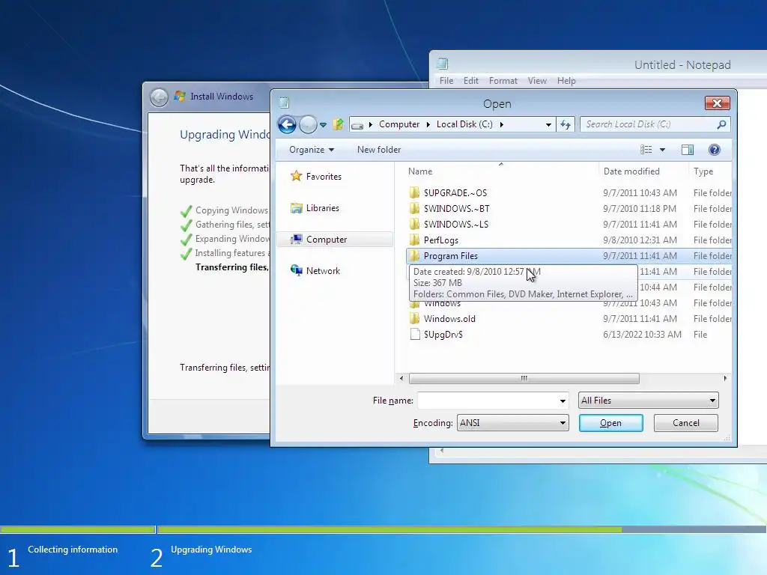Image resolution: width=767 pixels, height=575 pixels.
Task: Click the Refresh icon beside address bar
Action: [x=566, y=125]
